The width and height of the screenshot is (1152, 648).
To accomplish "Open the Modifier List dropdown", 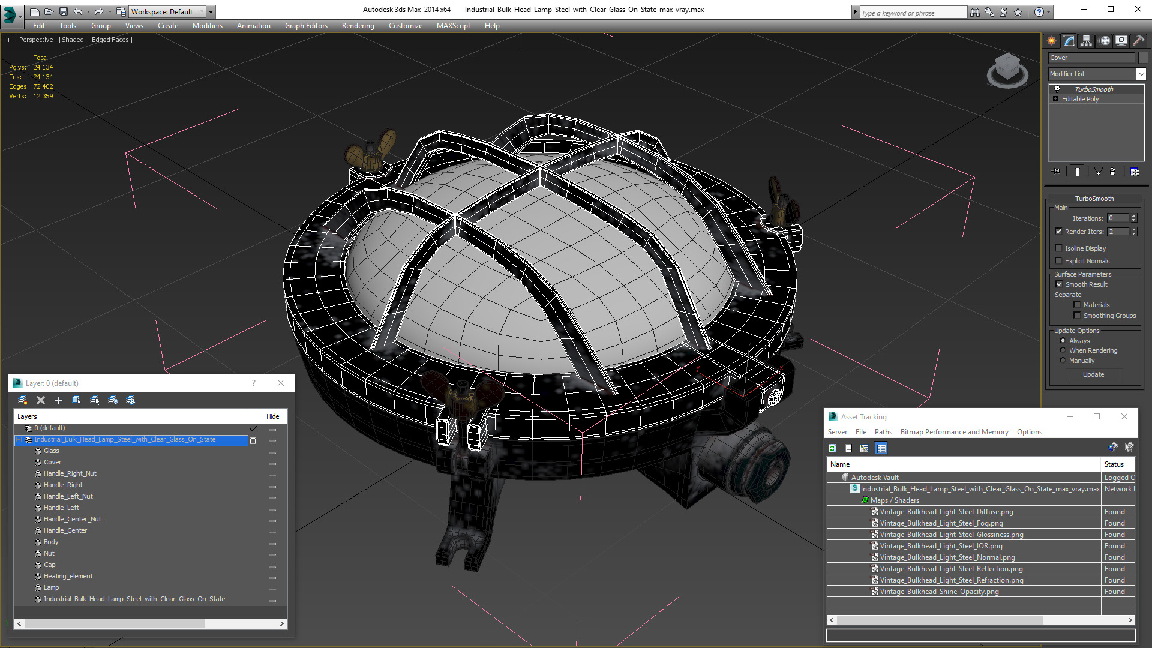I will pos(1141,74).
